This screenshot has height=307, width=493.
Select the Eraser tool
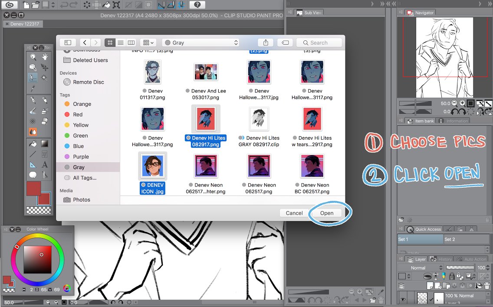pyautogui.click(x=45, y=121)
